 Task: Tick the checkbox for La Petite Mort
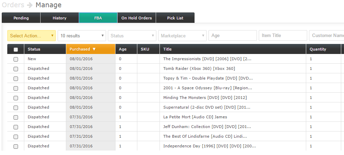16,117
